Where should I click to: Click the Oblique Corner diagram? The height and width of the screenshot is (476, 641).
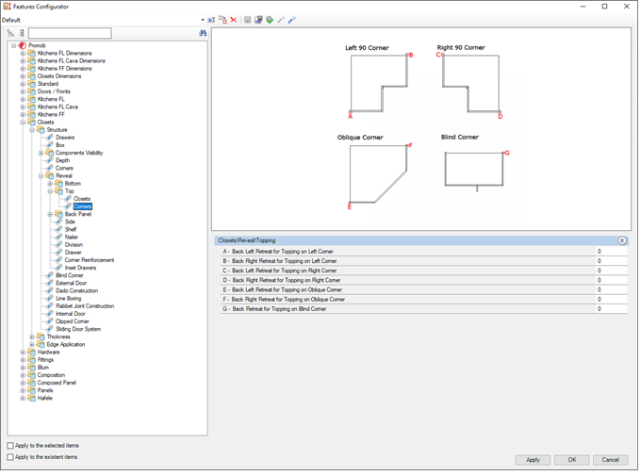pyautogui.click(x=379, y=175)
